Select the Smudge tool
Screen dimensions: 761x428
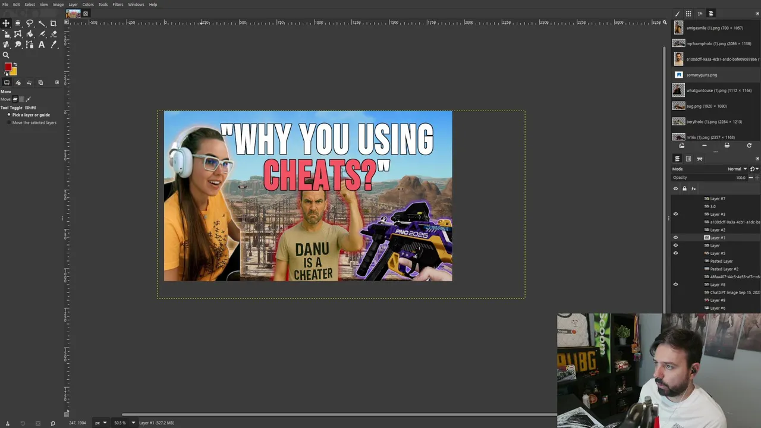coord(18,45)
